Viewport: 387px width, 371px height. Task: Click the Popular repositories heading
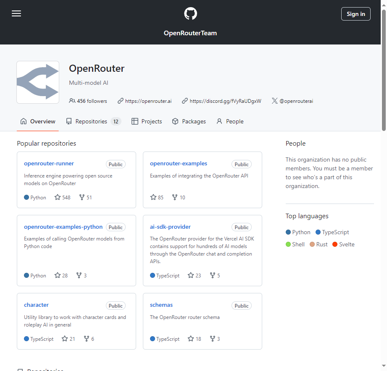click(x=46, y=144)
